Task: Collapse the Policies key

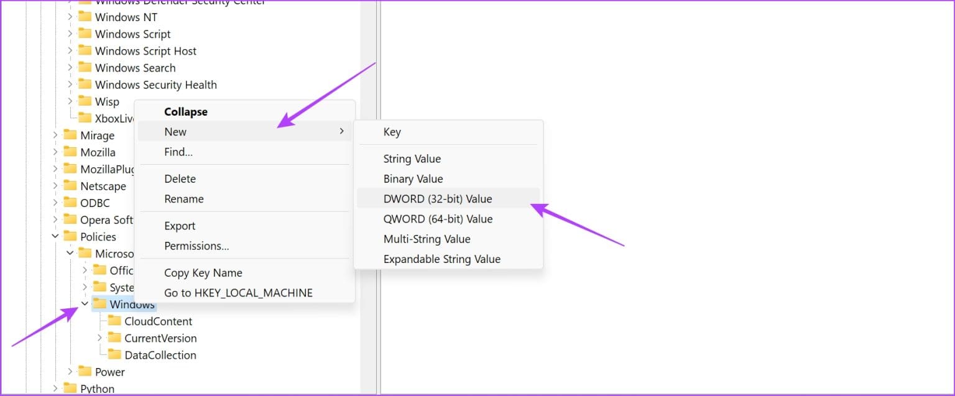Action: click(x=55, y=236)
